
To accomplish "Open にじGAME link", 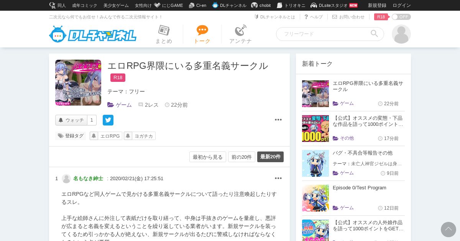I will click(169, 5).
